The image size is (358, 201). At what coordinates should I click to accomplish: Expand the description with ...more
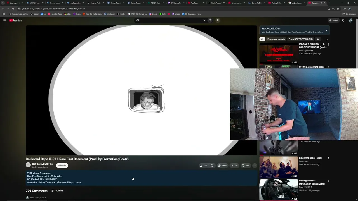(78, 183)
